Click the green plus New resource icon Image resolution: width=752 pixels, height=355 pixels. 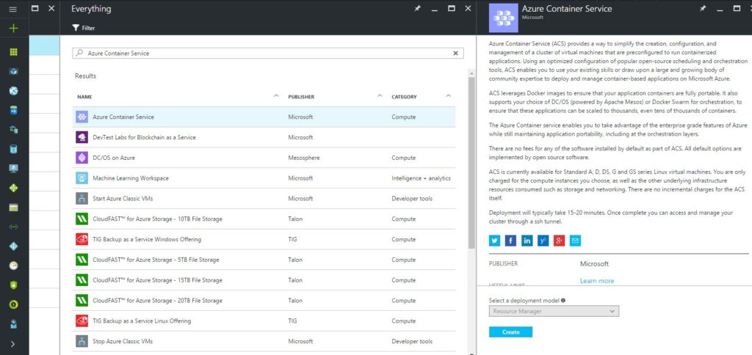click(x=13, y=29)
